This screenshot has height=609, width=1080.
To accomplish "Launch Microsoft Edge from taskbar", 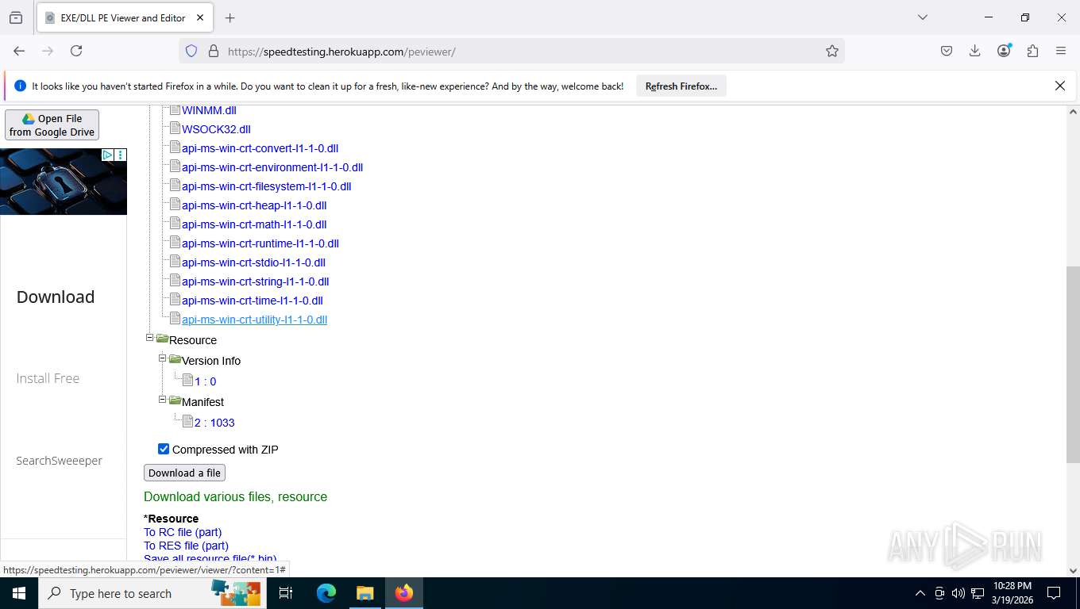I will tap(326, 593).
